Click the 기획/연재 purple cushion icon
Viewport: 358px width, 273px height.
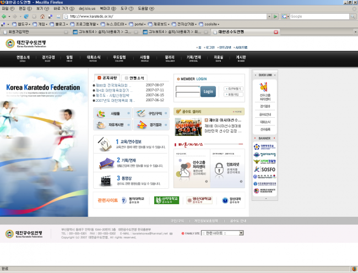[107, 163]
